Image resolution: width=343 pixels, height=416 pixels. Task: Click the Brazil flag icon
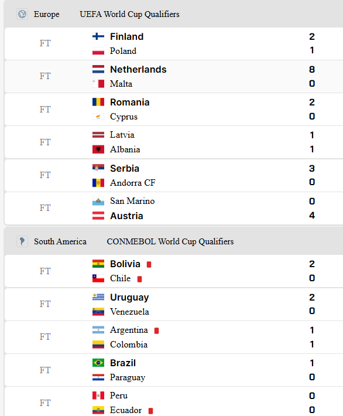(98, 363)
